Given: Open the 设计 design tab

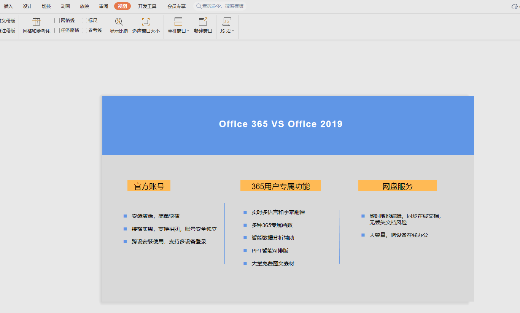Looking at the screenshot, I should tap(27, 6).
